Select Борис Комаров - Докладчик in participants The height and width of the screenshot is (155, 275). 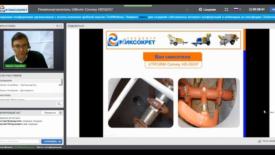(x=17, y=90)
